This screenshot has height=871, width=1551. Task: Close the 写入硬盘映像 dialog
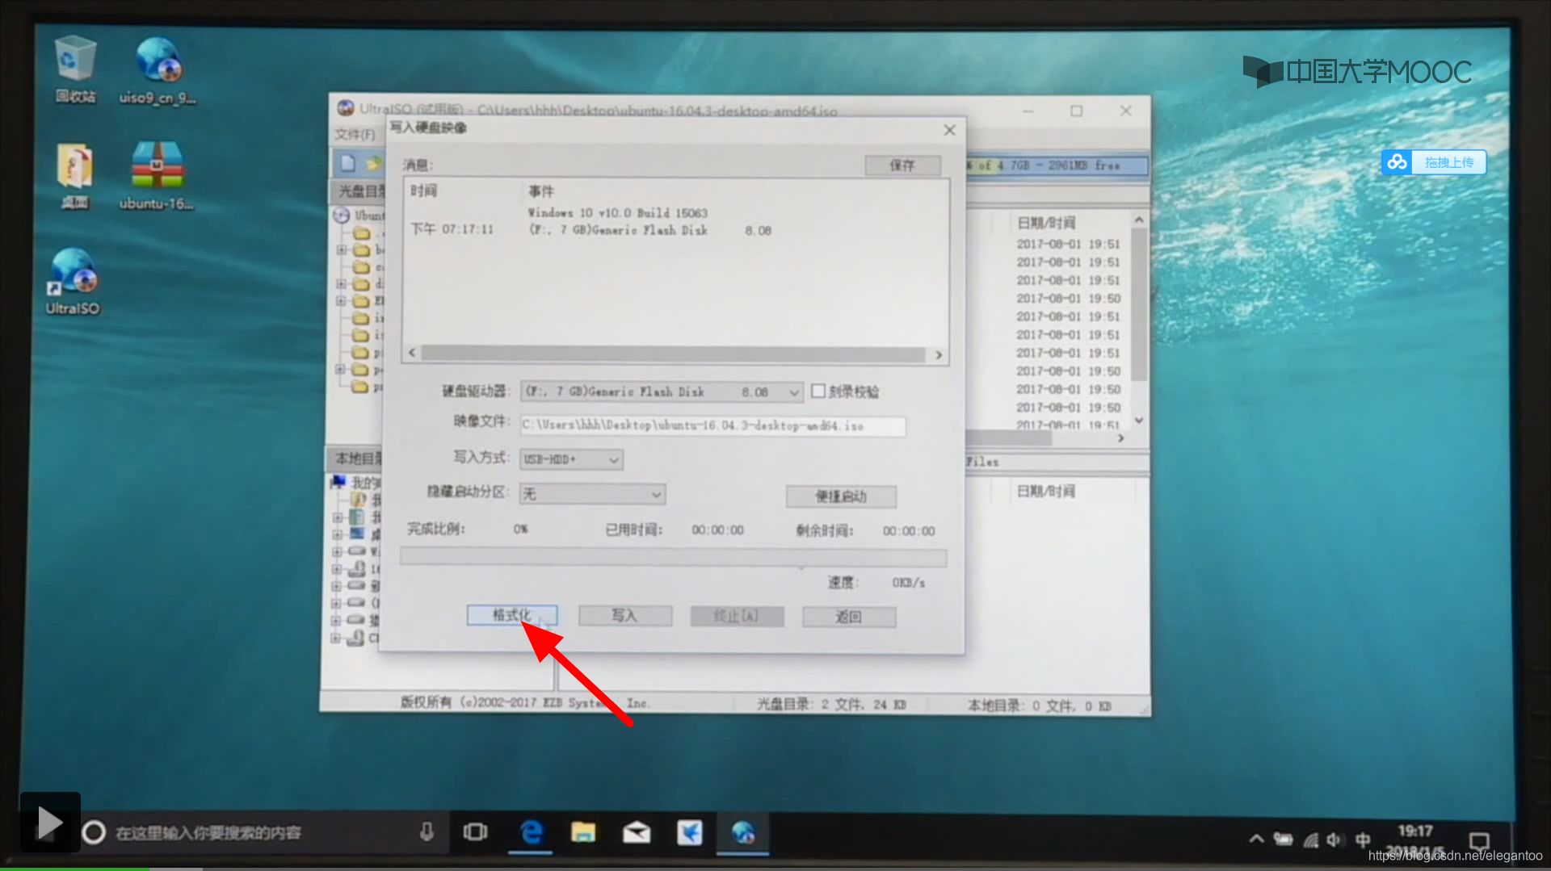click(950, 130)
